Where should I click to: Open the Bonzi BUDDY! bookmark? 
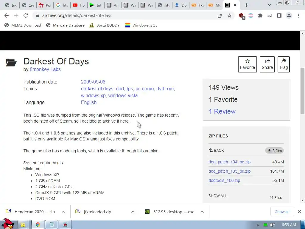[x=105, y=25]
